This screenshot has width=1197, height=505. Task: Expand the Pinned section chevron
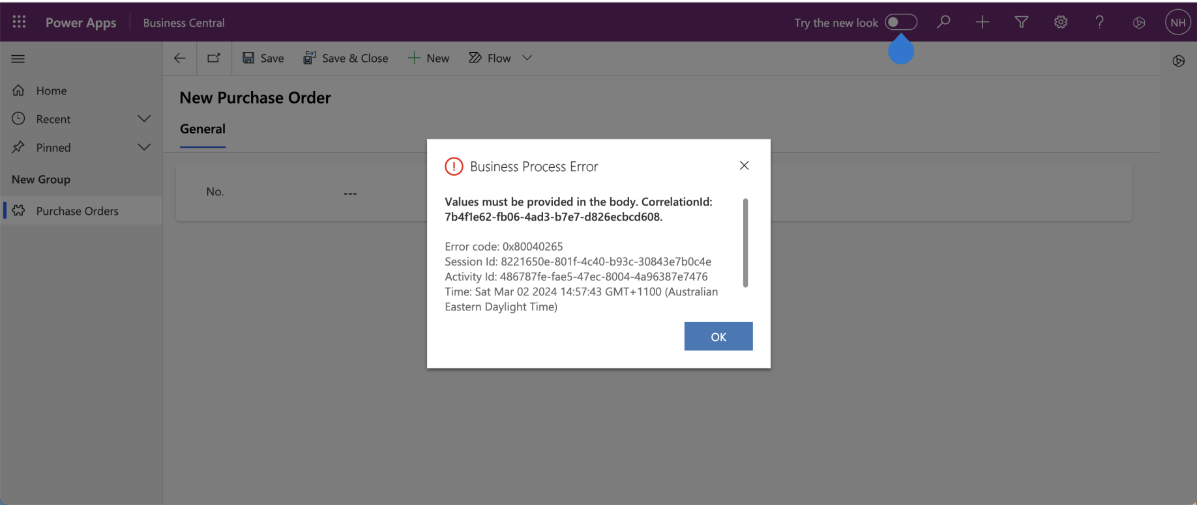[144, 147]
